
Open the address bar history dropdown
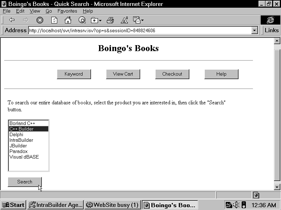(x=254, y=30)
